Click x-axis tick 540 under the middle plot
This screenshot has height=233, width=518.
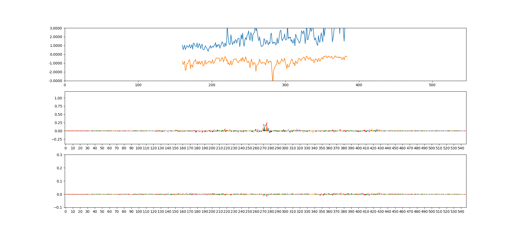tap(461, 148)
